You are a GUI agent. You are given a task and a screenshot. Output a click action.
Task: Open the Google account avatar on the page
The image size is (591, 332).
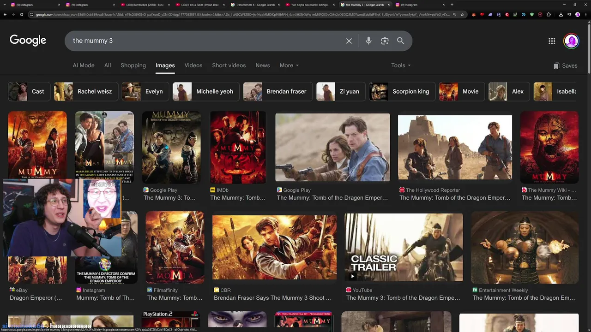tap(571, 41)
